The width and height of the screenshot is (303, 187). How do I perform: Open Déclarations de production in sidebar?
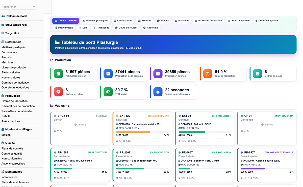click(x=18, y=106)
